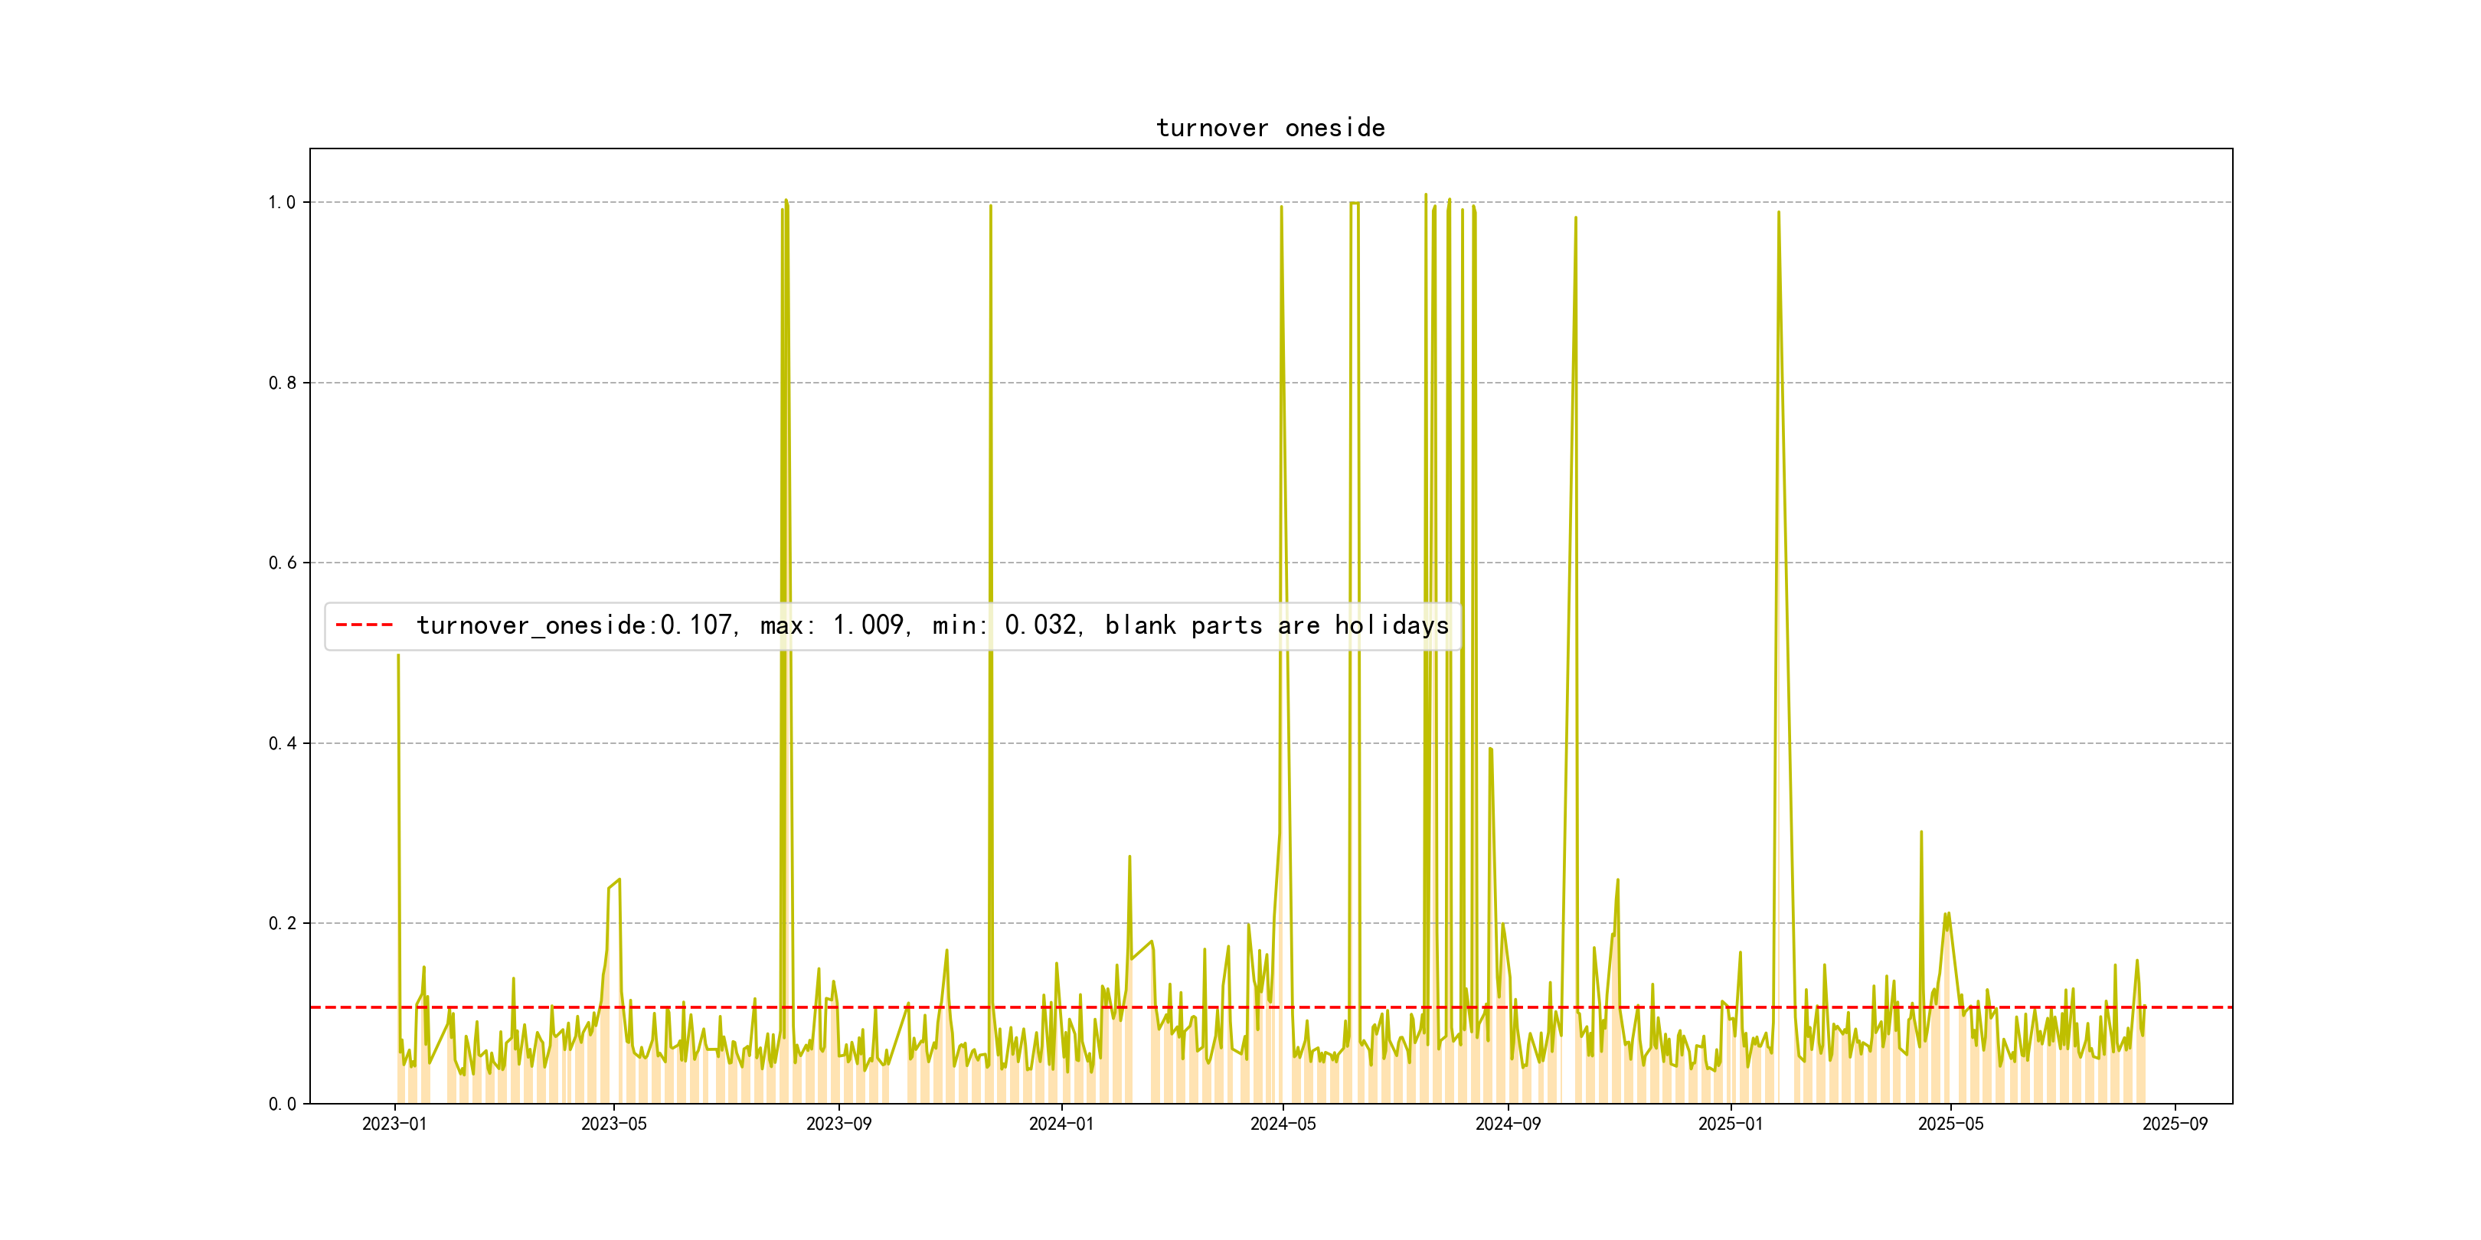Click the red dashed line sample in legend
Image resolution: width=2481 pixels, height=1240 pixels.
point(364,626)
